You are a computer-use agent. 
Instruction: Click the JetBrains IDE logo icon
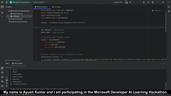(x=2, y=2)
